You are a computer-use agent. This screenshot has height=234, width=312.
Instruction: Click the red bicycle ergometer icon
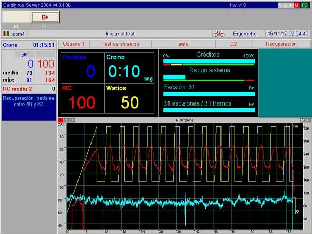tap(219, 34)
